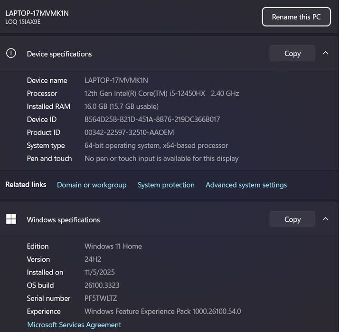Select the No pen or touch input text
339x332 pixels.
[x=161, y=159]
